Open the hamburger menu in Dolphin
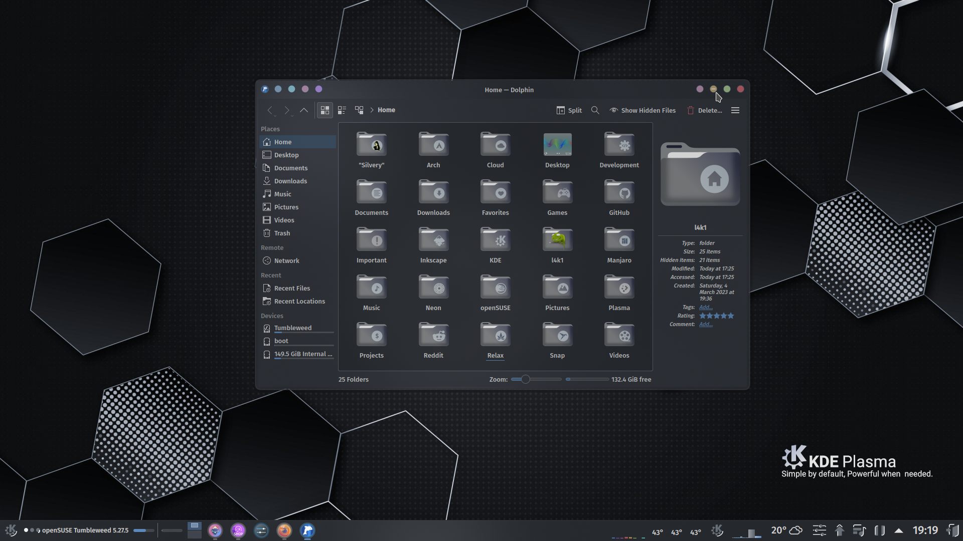 pyautogui.click(x=735, y=110)
